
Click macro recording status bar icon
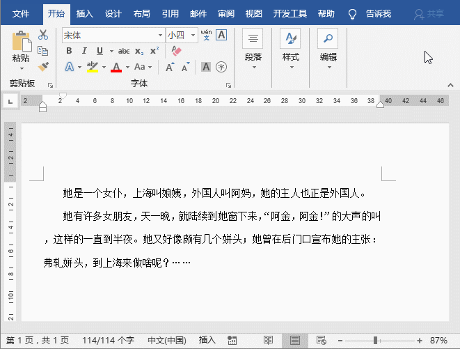tap(232, 341)
